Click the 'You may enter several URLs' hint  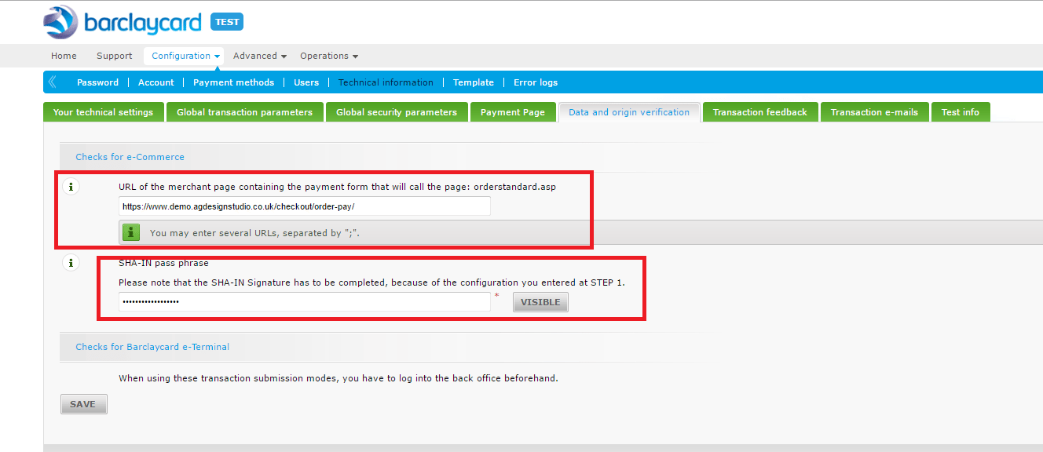254,233
